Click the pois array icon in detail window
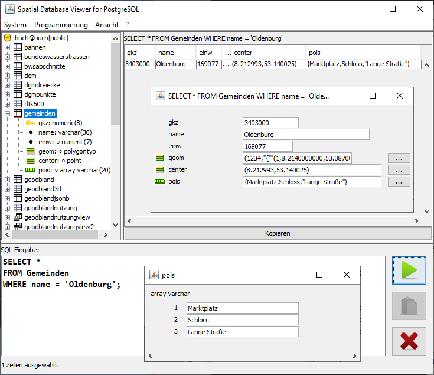Viewport: 434px width, 375px height. 159,181
